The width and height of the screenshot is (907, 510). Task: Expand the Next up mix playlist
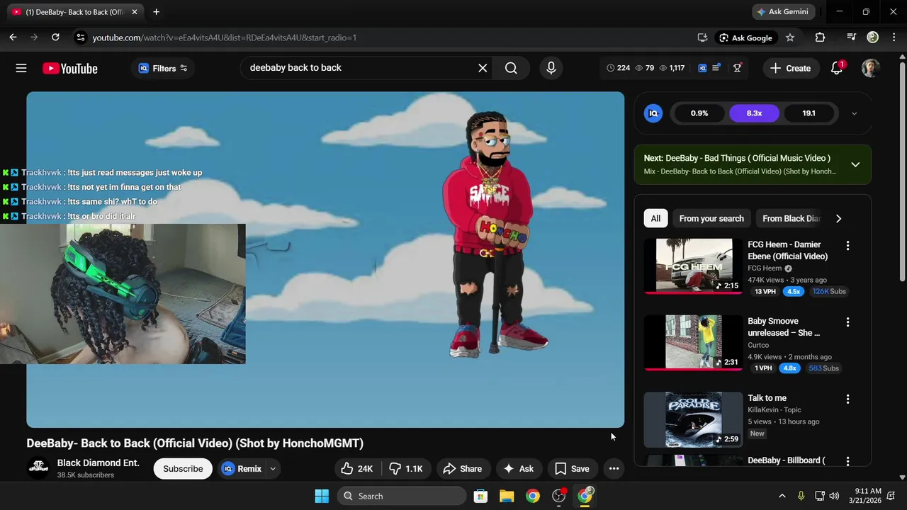click(855, 164)
